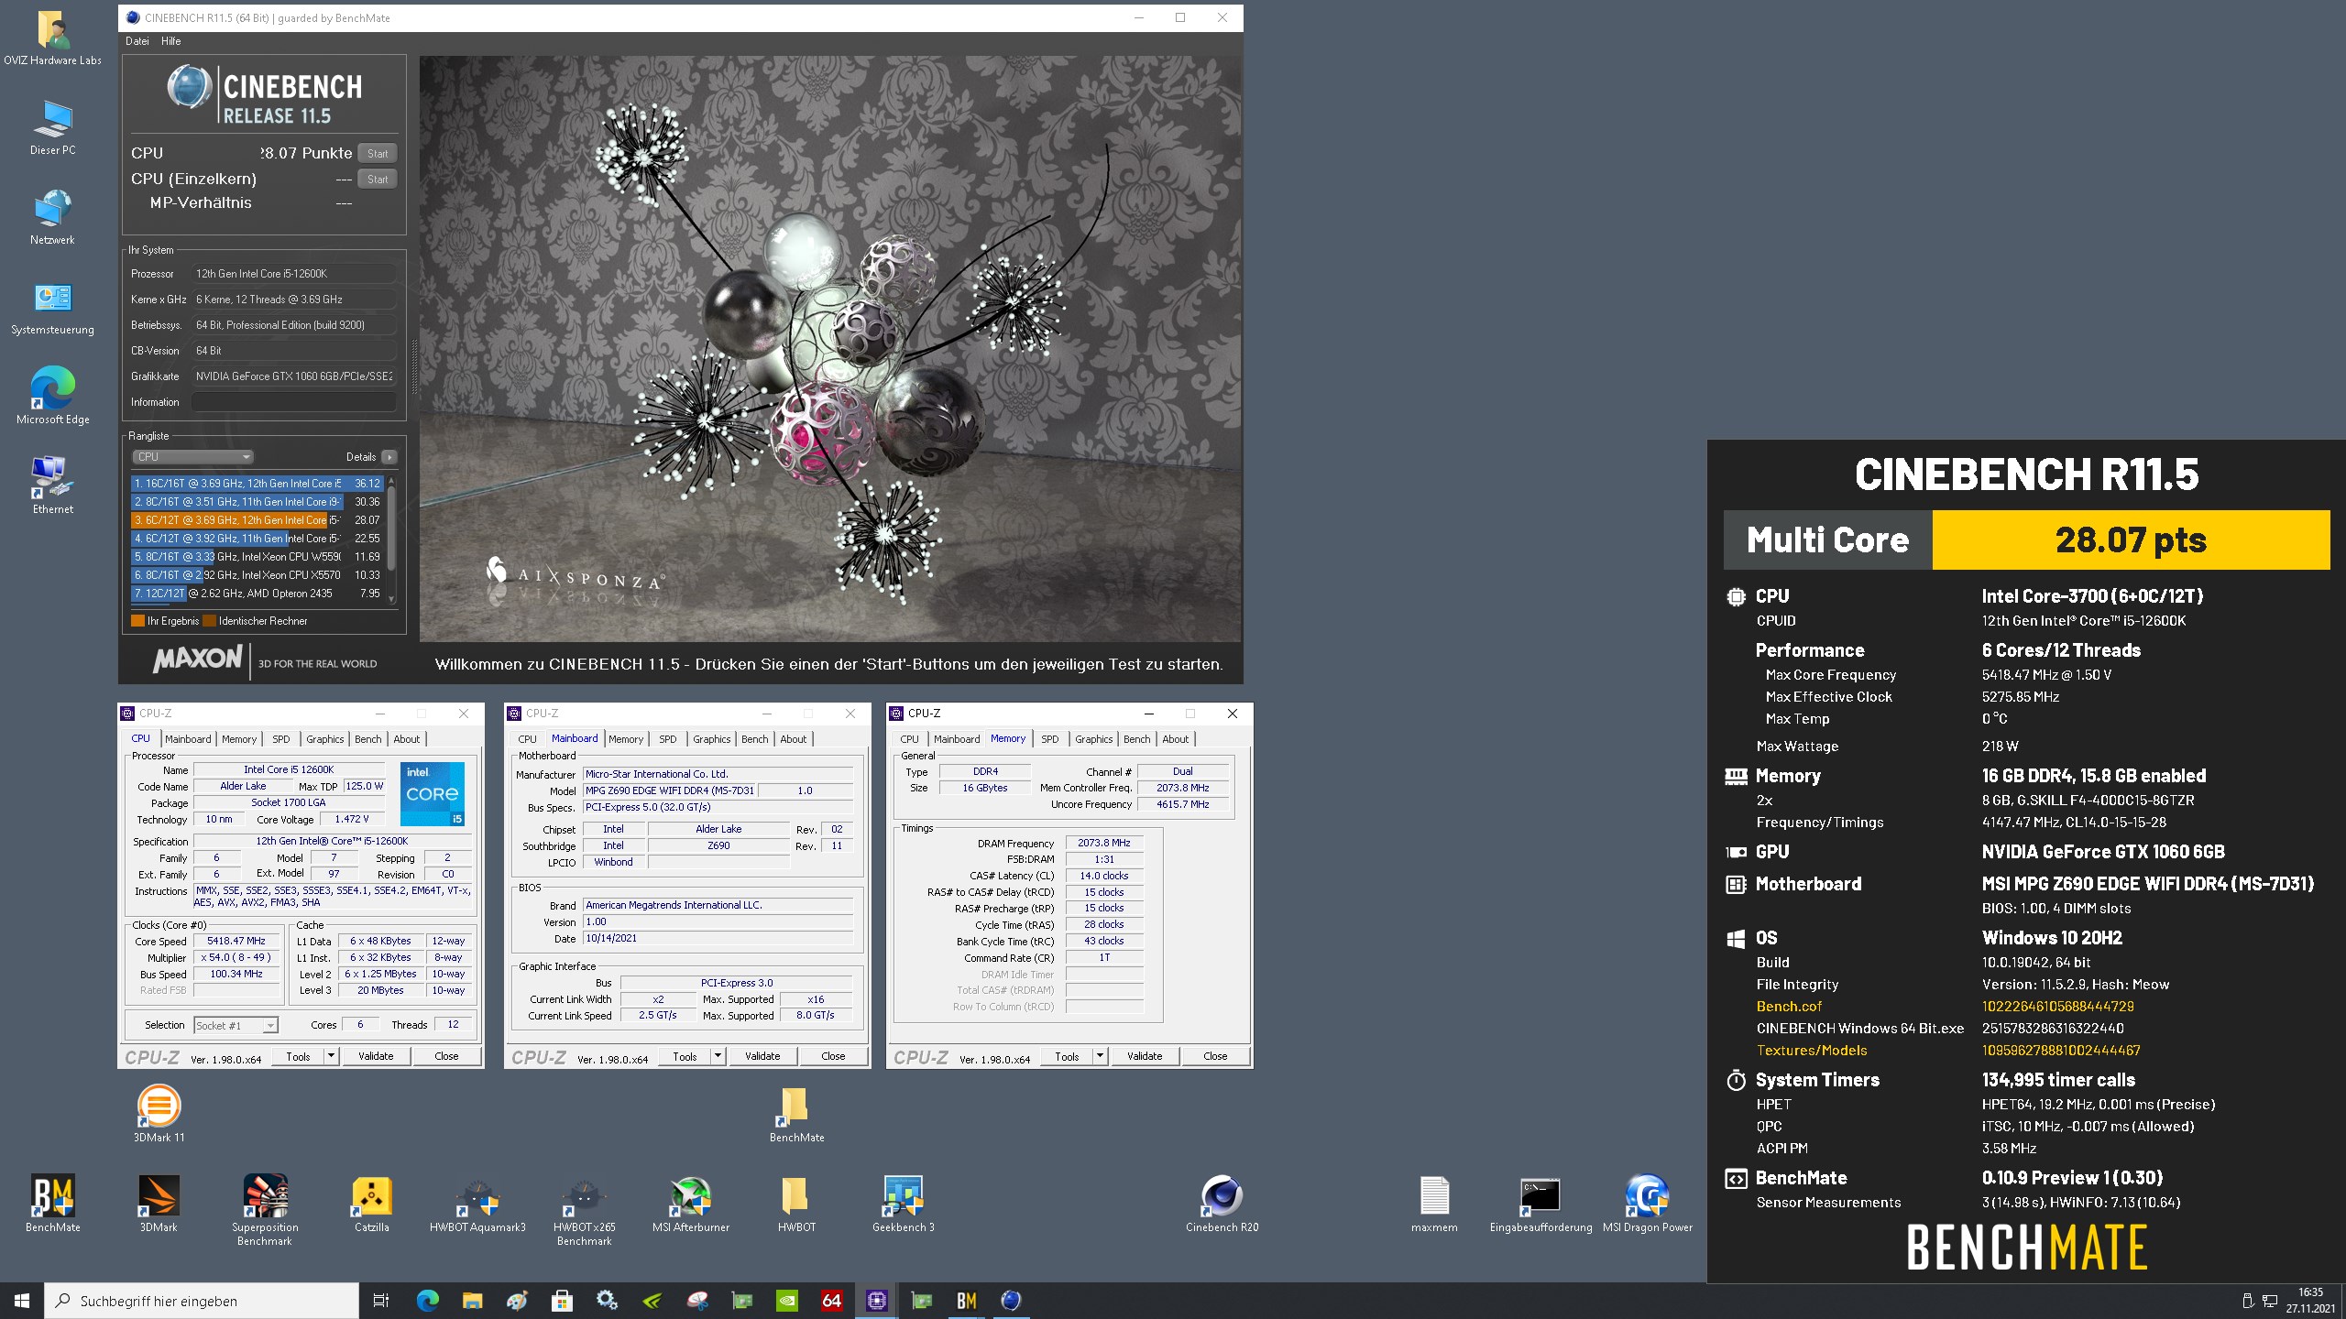Launch MSI Afterburner shortcut
Viewport: 2346px width, 1319px height.
click(x=690, y=1203)
